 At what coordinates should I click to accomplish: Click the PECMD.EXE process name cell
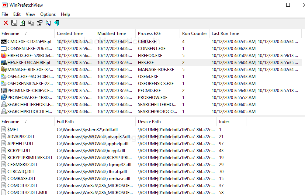(149, 91)
